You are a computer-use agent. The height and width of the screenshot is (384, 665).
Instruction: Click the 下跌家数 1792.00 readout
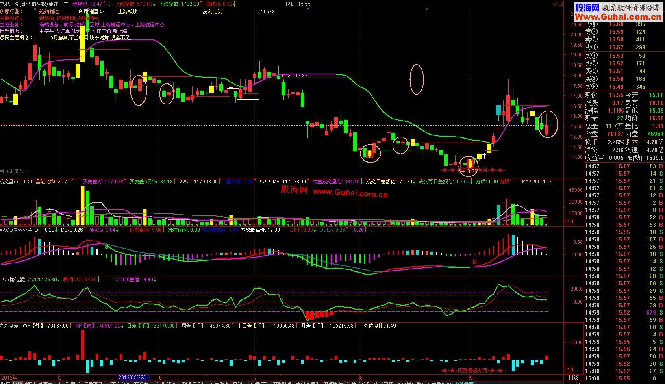181,4
